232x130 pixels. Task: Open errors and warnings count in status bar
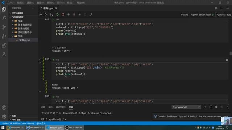(41, 123)
